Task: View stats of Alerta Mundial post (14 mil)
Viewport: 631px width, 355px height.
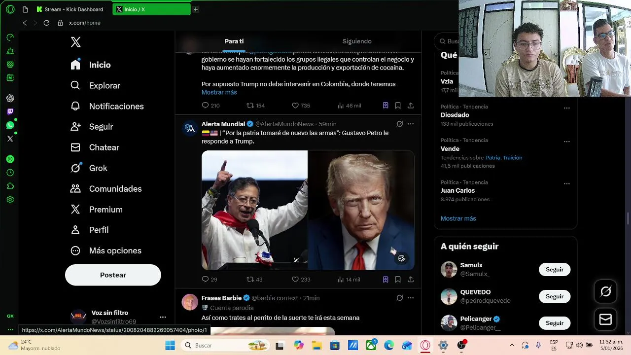Action: 349,280
